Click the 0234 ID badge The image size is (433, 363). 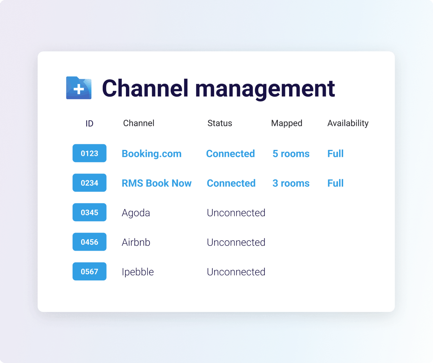[x=90, y=183]
